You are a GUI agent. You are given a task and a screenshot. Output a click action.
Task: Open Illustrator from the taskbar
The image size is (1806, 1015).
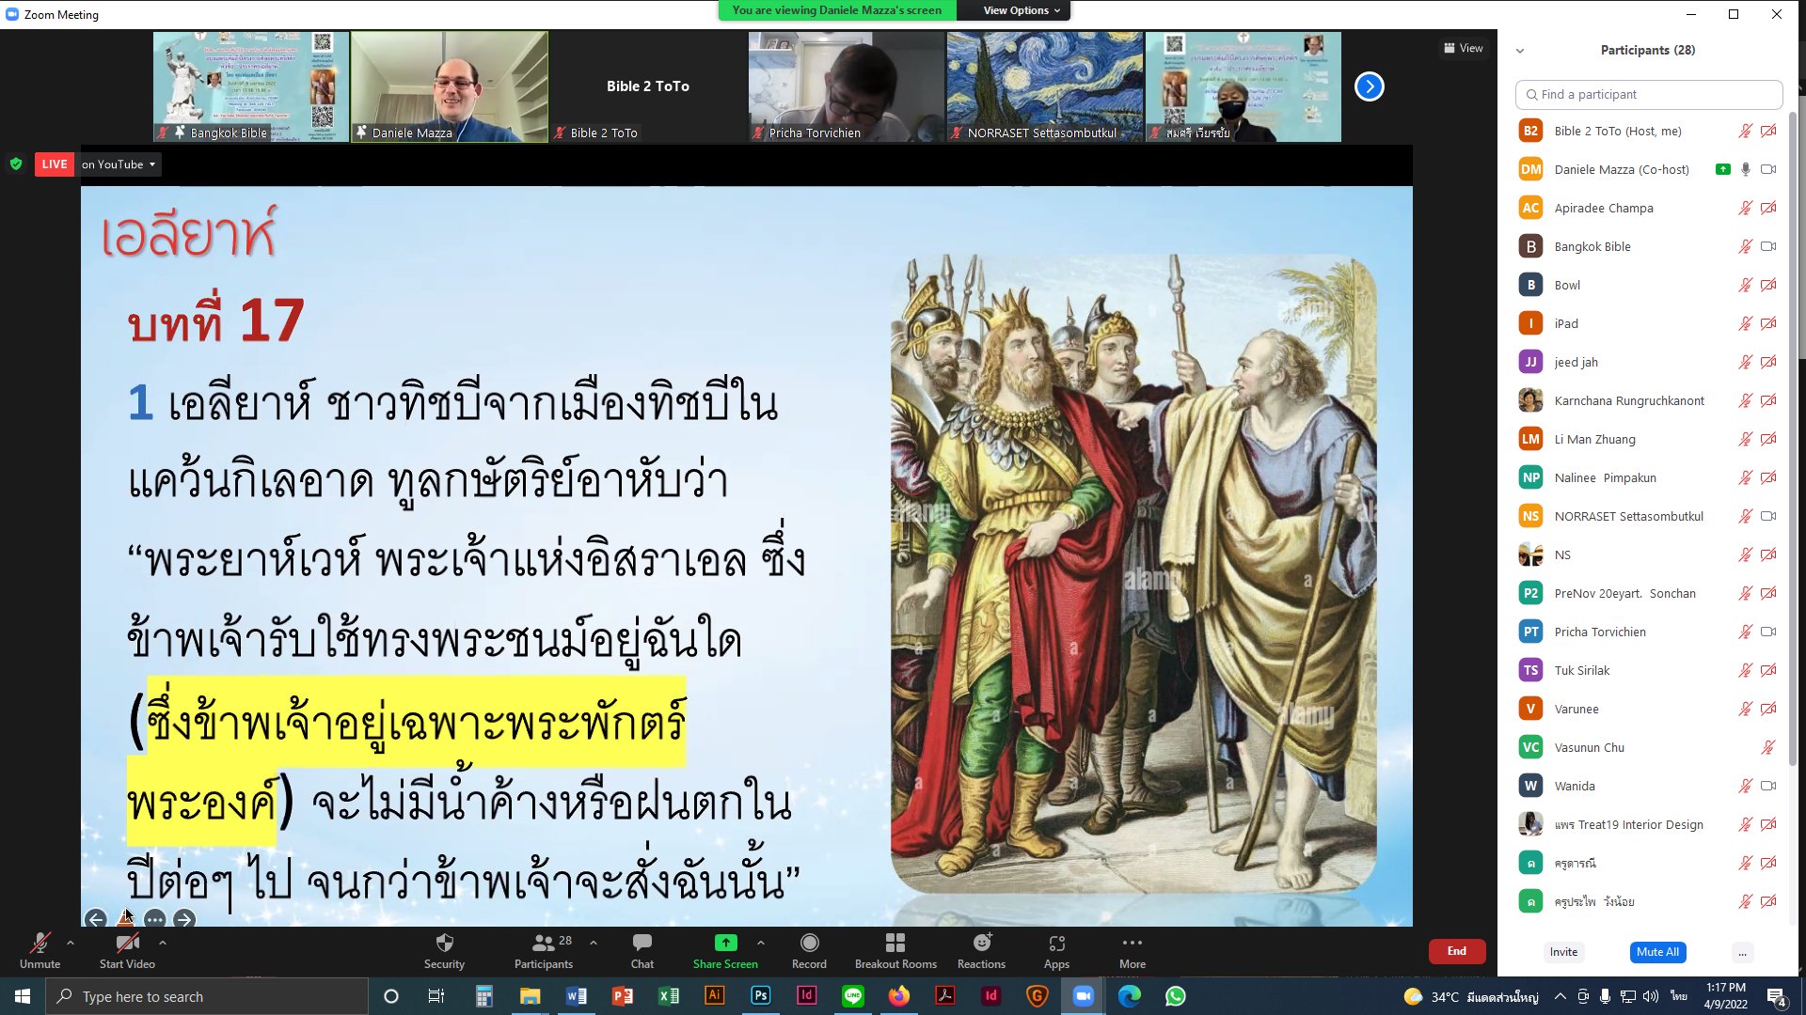[714, 996]
